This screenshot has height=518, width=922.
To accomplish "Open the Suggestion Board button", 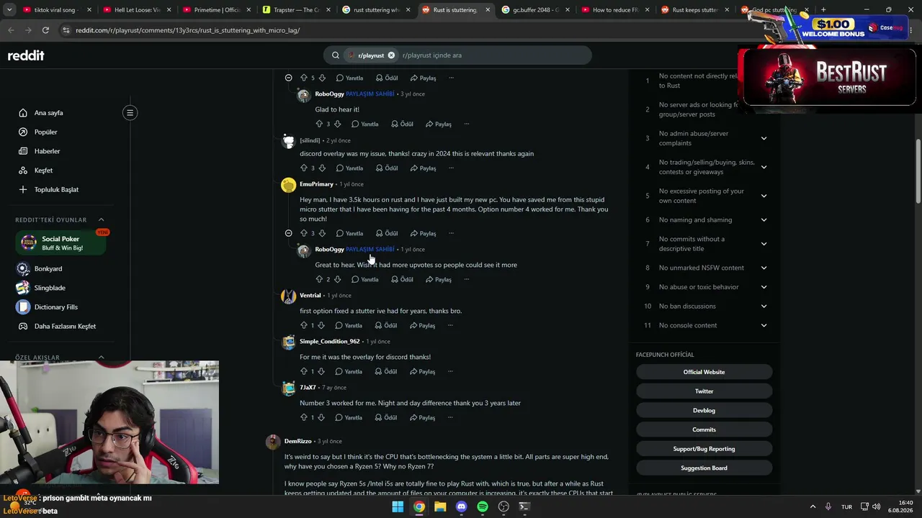I will point(704,468).
